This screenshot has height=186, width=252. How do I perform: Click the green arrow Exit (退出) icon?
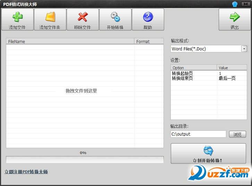click(x=235, y=17)
